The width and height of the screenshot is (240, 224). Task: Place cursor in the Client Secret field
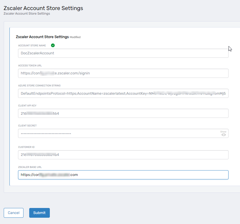click(117, 133)
